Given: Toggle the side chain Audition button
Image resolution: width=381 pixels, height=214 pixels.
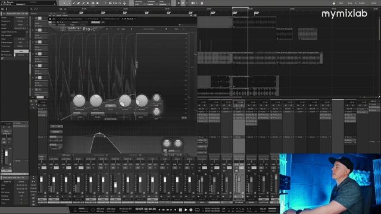Looking at the screenshot, I should click(56, 132).
